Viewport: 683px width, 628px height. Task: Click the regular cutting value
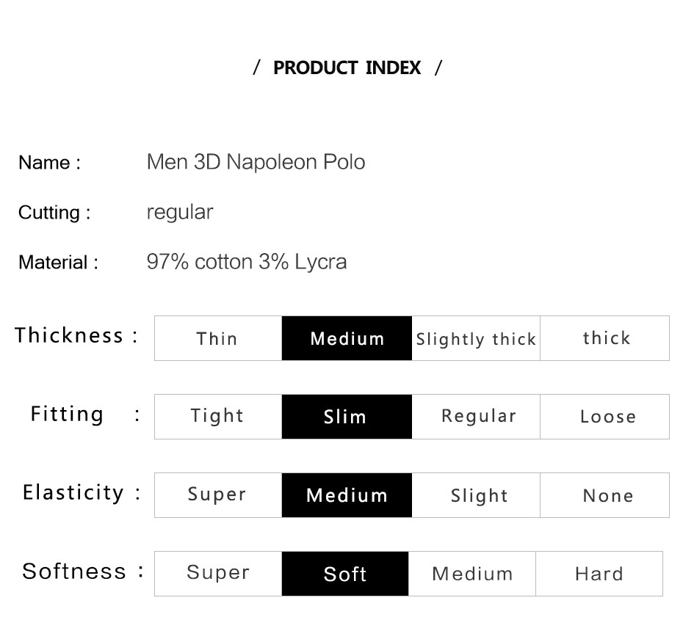point(180,212)
